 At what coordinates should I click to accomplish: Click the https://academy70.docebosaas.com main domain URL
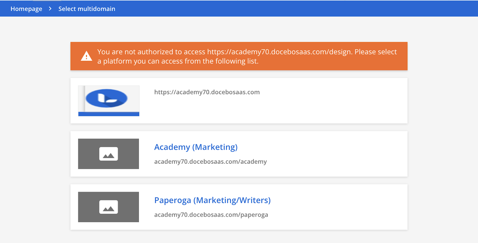point(207,92)
